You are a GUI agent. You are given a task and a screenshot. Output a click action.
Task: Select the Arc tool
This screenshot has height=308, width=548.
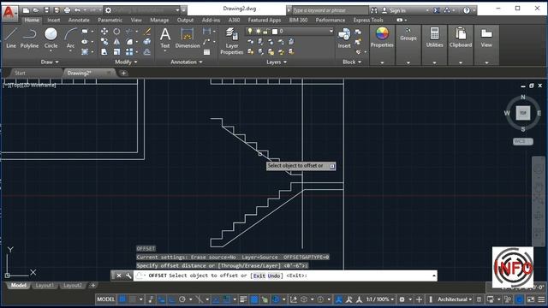click(x=70, y=38)
